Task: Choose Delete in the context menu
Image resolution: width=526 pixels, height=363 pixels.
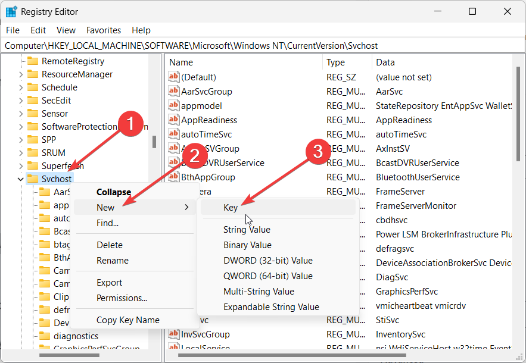Action: point(135,245)
